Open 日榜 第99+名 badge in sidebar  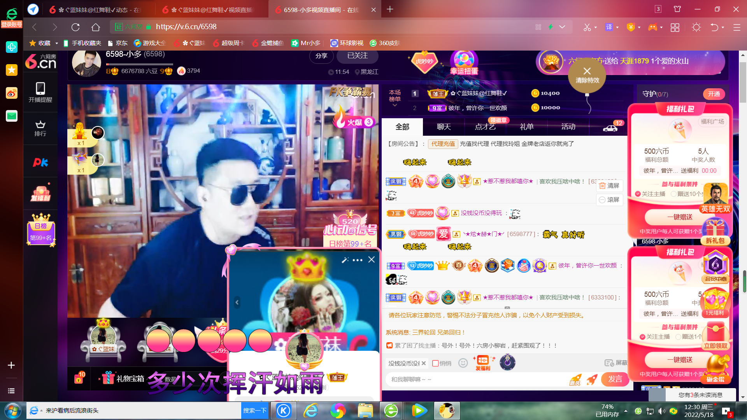41,230
